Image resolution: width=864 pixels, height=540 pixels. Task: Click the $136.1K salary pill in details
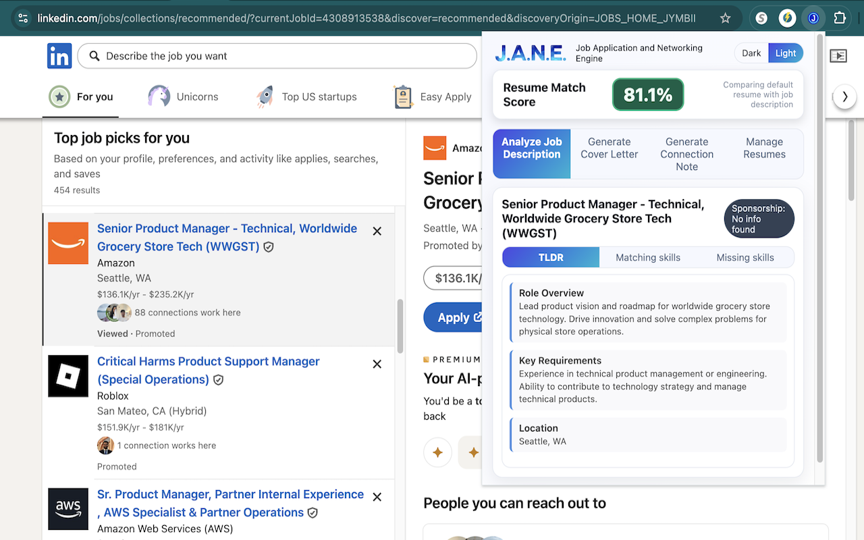(453, 278)
